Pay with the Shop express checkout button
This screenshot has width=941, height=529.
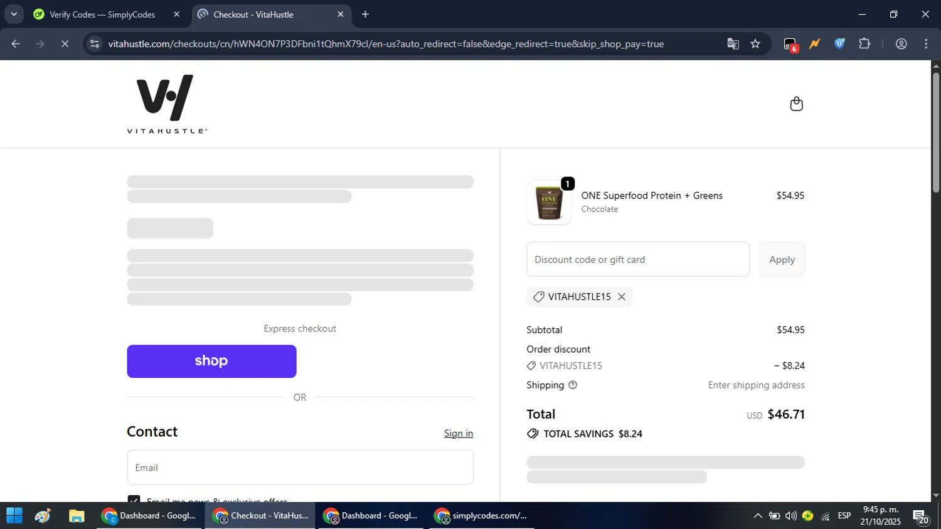[x=211, y=361]
